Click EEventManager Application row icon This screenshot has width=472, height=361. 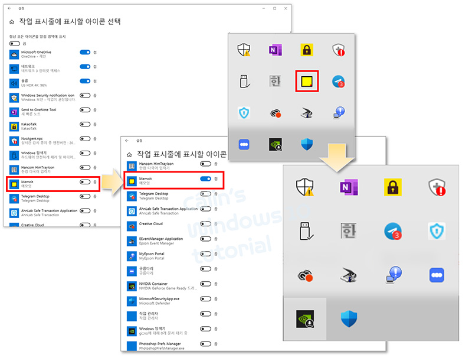pyautogui.click(x=132, y=241)
